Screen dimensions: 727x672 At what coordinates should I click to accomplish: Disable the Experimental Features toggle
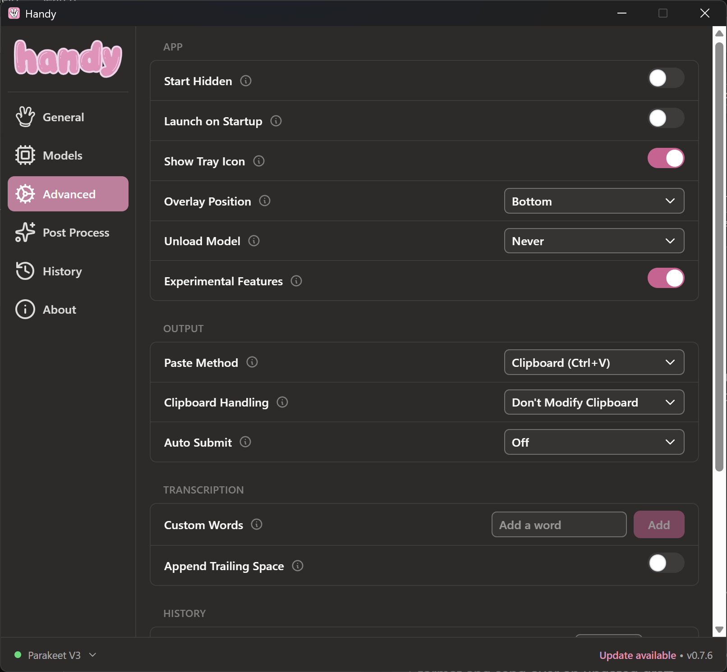[666, 278]
